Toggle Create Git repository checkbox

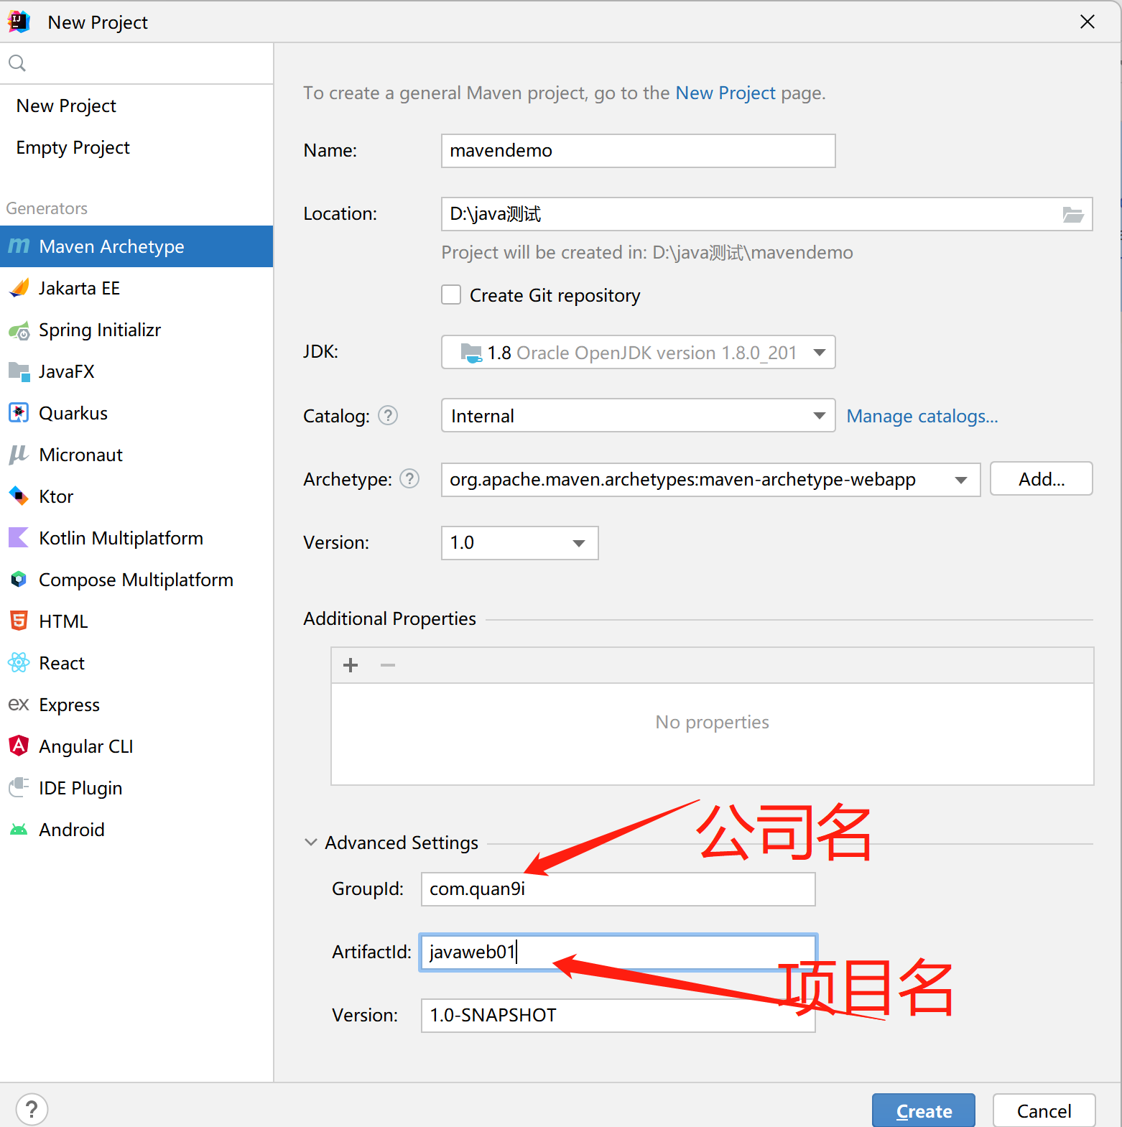pyautogui.click(x=451, y=295)
